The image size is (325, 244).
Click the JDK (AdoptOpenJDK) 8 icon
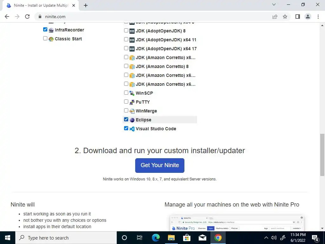pos(132,31)
